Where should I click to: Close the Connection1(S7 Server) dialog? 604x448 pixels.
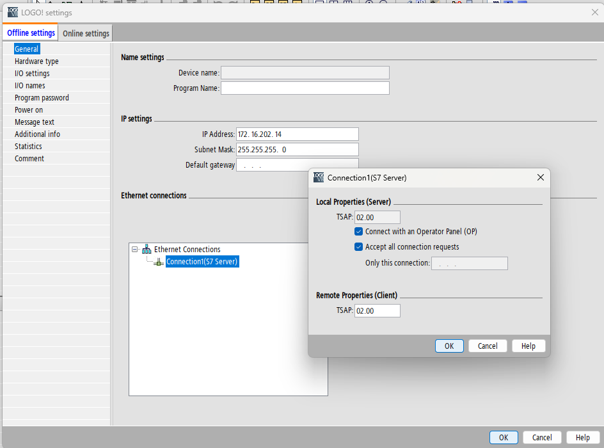pos(541,177)
